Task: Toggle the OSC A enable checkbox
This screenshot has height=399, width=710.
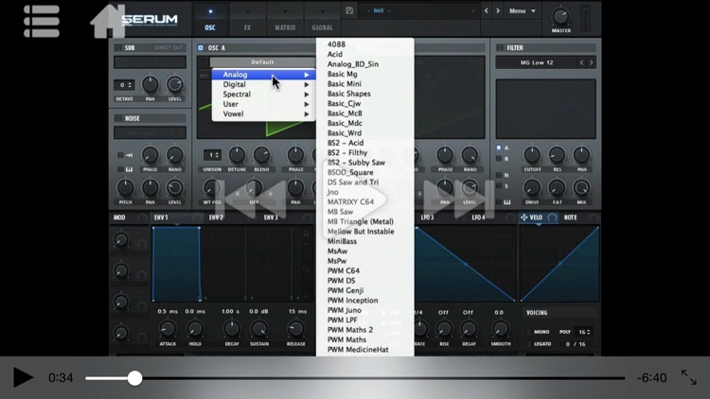Action: (201, 47)
